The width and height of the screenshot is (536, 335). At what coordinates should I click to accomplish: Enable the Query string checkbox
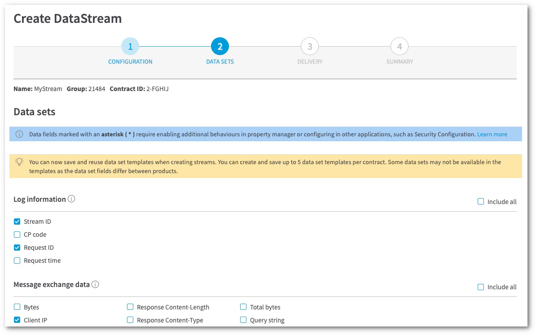point(243,320)
